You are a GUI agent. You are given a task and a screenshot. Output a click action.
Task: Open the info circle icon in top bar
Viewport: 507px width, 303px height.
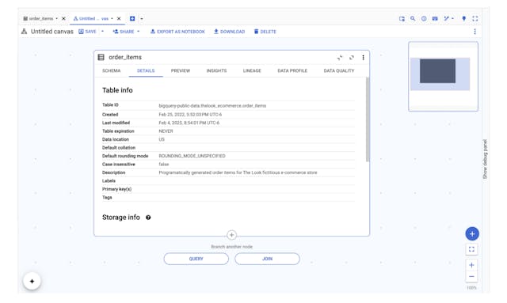click(424, 19)
